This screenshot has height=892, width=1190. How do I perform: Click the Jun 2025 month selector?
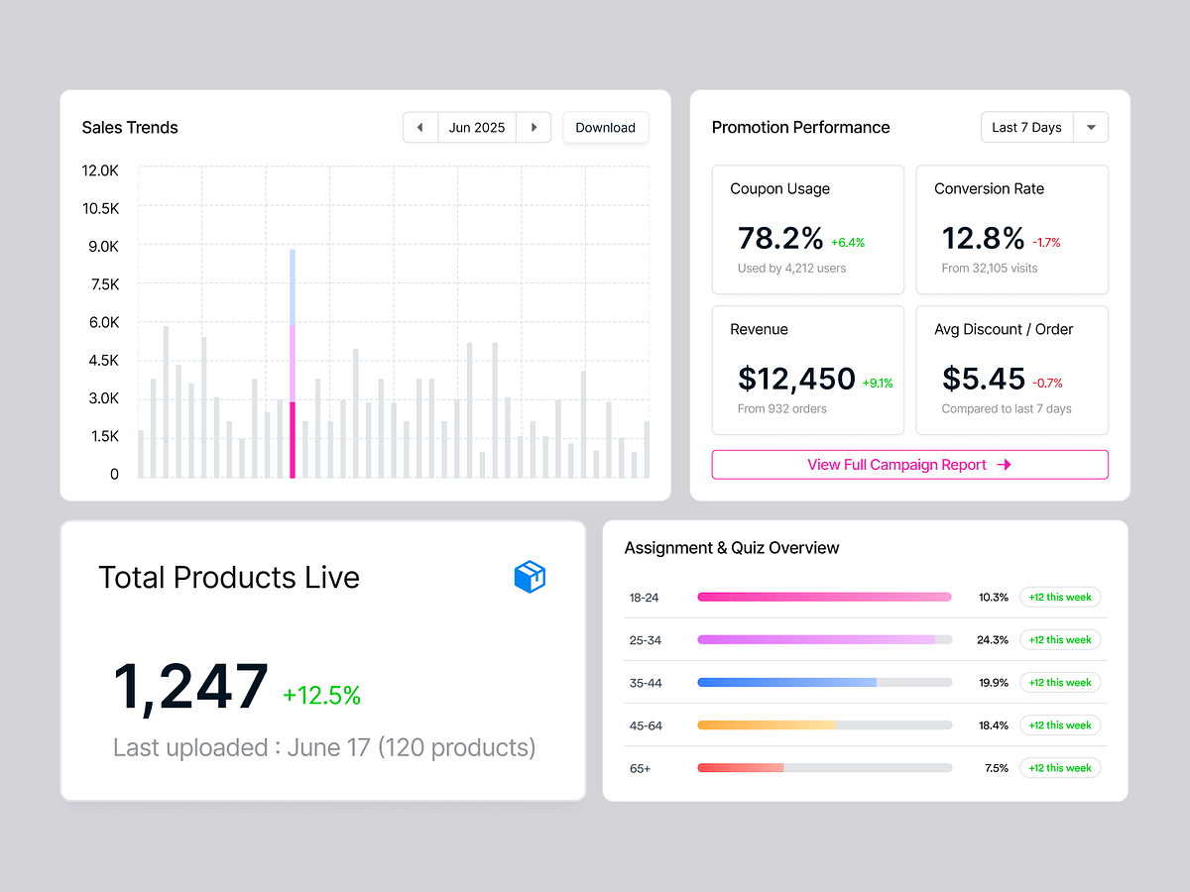click(477, 128)
